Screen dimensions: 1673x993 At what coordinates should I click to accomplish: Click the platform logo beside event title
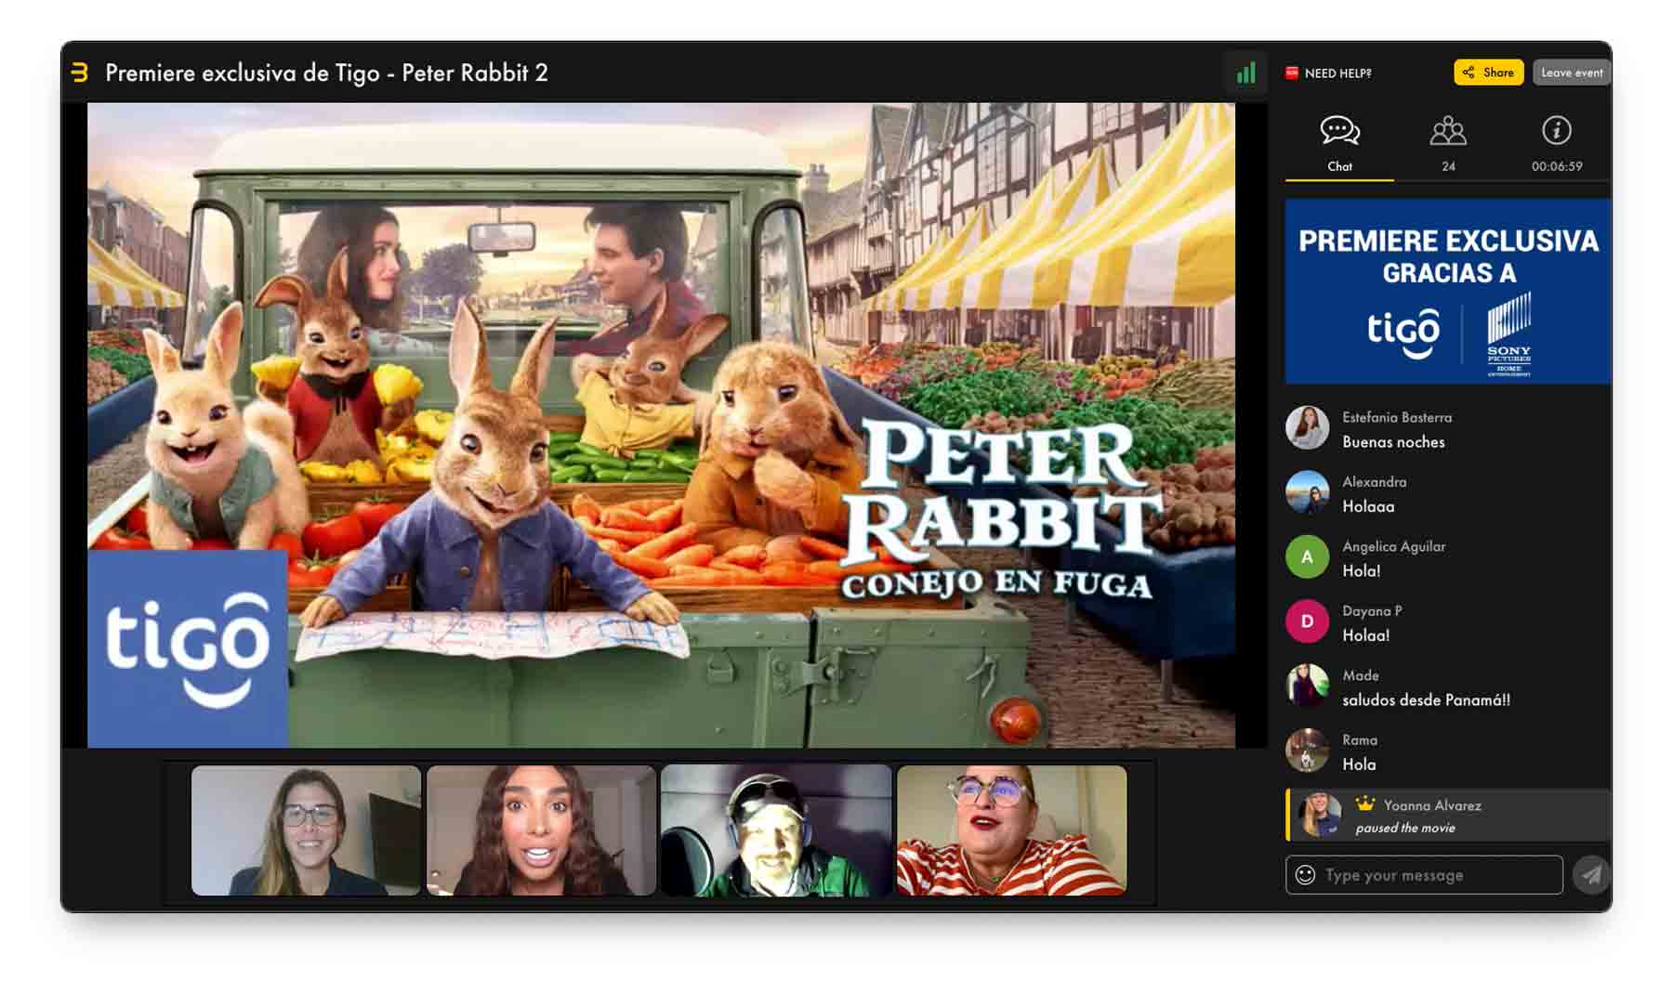pyautogui.click(x=80, y=72)
